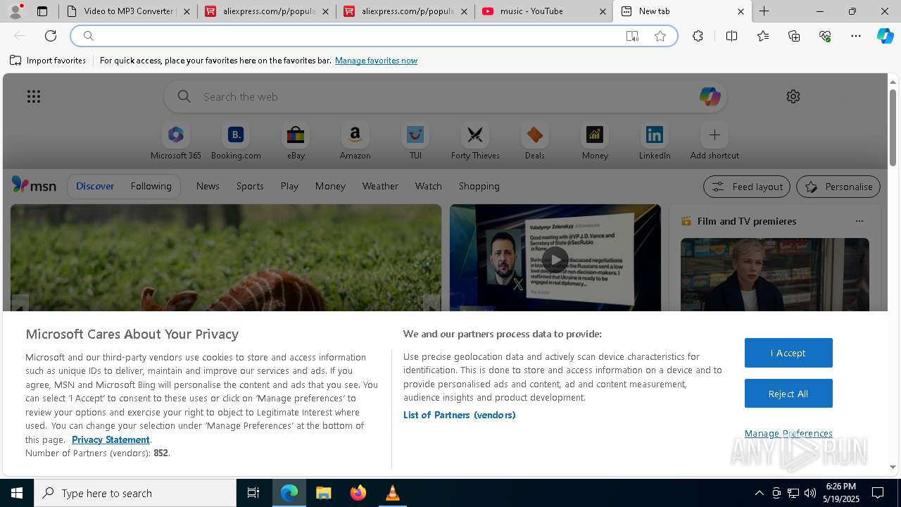Click the Reject All button

click(788, 394)
